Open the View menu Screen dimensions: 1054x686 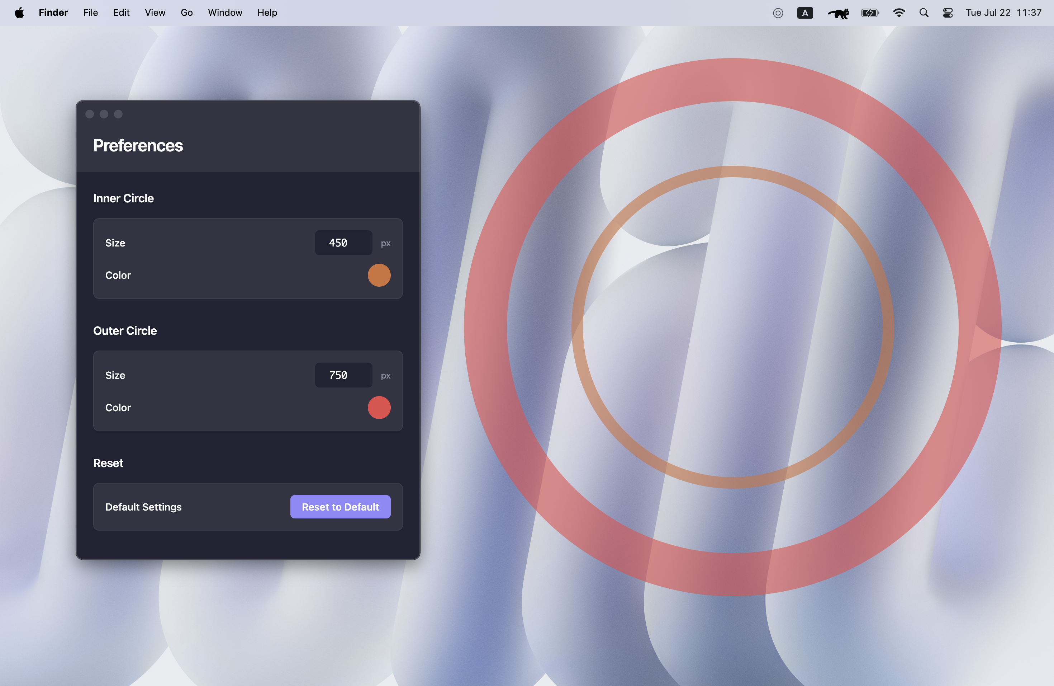155,13
